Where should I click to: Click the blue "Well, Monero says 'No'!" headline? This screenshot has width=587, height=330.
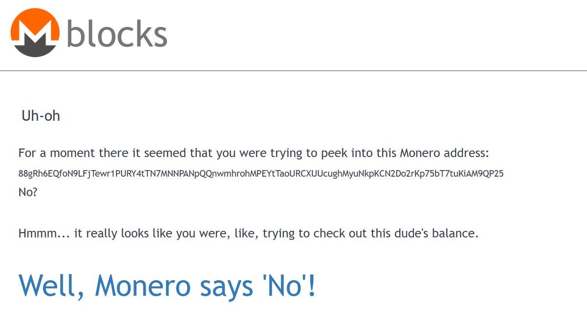(x=167, y=285)
